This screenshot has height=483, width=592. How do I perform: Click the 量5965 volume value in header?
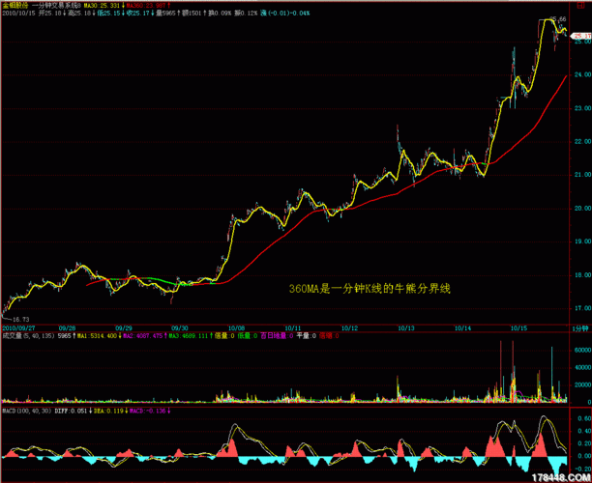click(165, 14)
